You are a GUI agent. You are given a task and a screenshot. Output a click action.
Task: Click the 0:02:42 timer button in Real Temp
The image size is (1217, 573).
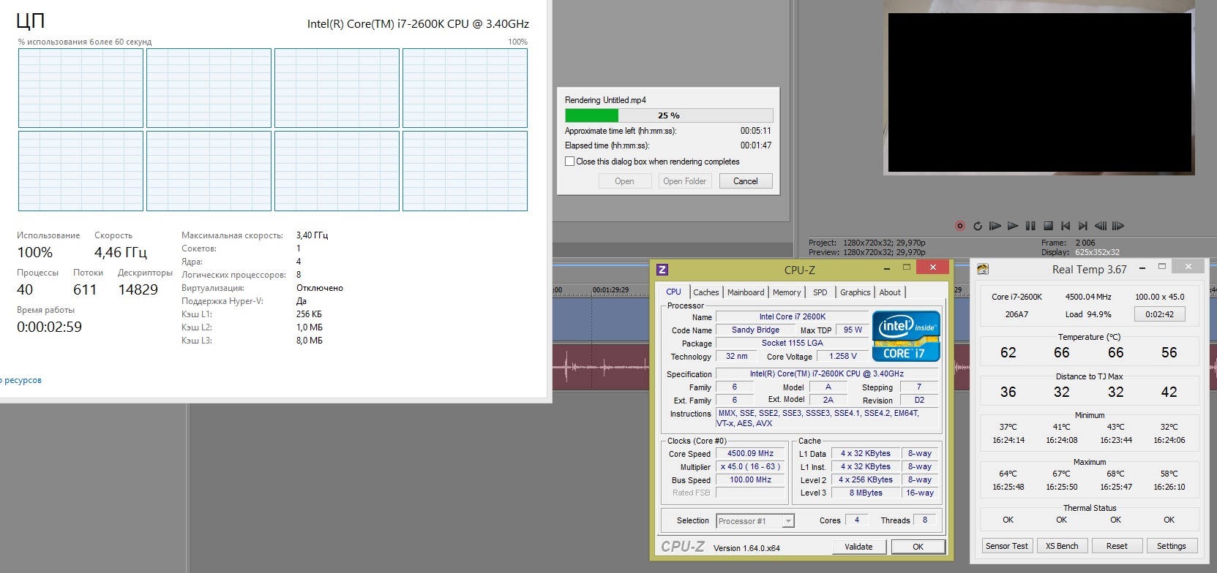(1159, 314)
